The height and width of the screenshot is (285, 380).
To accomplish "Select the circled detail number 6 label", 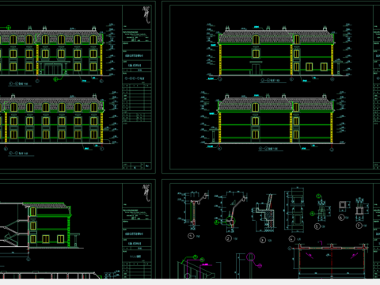I will [341, 218].
